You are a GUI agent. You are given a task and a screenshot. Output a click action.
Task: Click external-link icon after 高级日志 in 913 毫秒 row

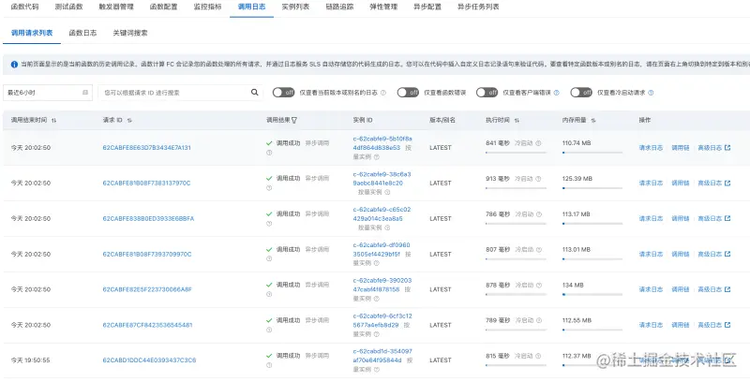coord(727,183)
